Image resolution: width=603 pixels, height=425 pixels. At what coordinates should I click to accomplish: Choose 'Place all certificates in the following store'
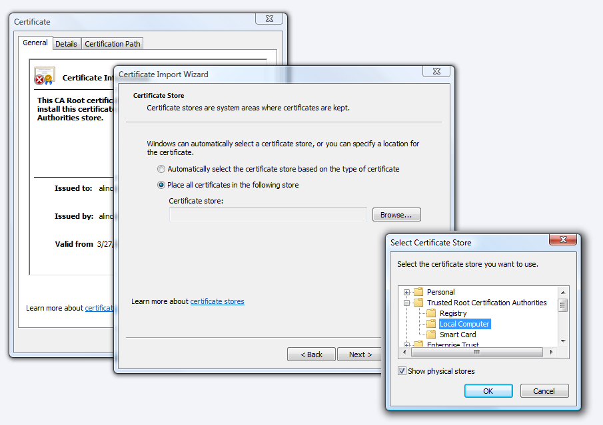coord(161,185)
